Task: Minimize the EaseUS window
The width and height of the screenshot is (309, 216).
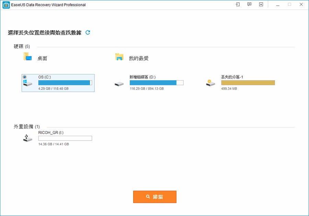Action: click(278, 4)
